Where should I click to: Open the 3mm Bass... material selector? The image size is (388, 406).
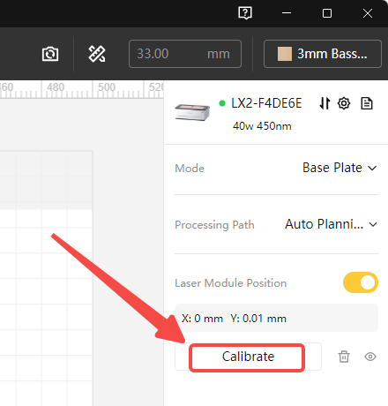pyautogui.click(x=323, y=54)
